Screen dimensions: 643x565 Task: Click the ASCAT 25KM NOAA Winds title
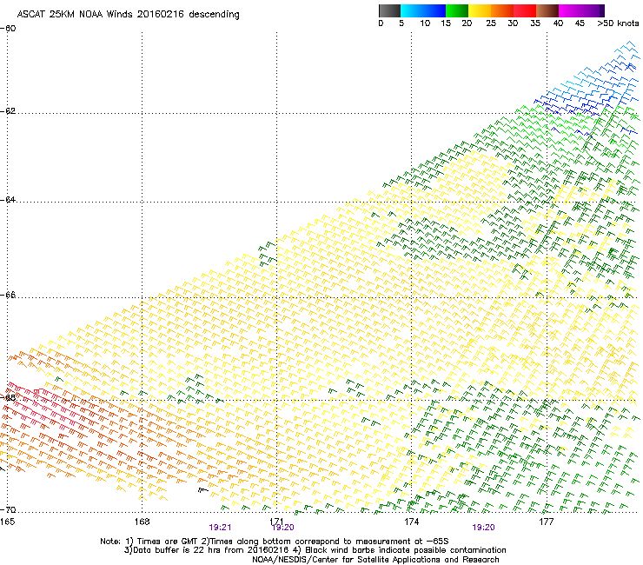tap(129, 15)
